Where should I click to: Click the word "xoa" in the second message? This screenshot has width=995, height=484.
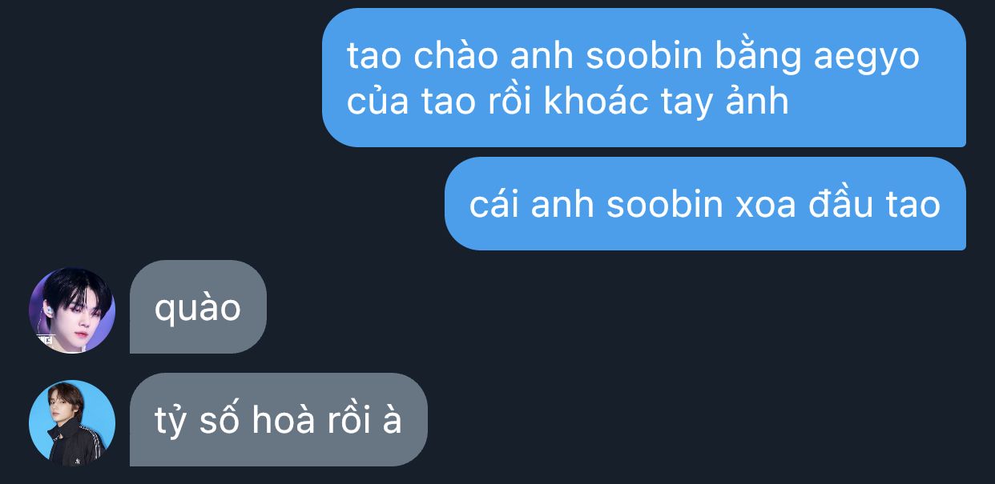click(x=766, y=206)
